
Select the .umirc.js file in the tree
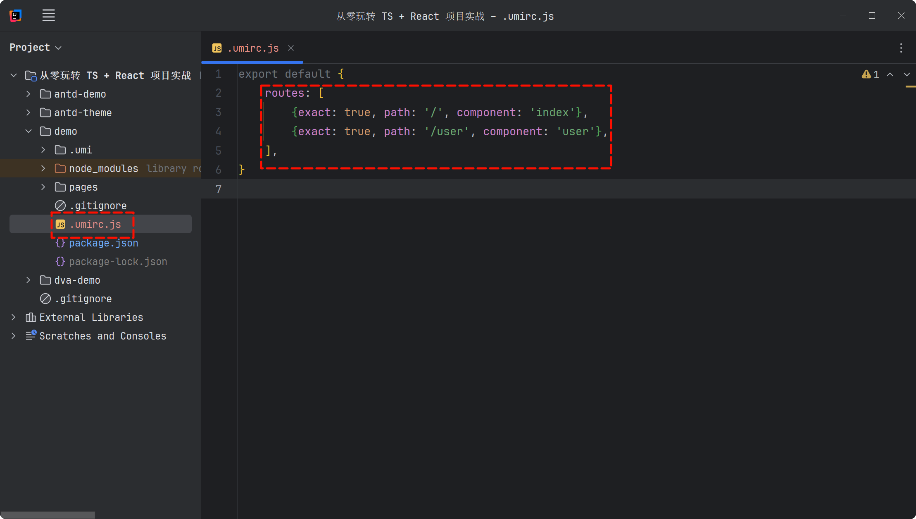pos(95,224)
